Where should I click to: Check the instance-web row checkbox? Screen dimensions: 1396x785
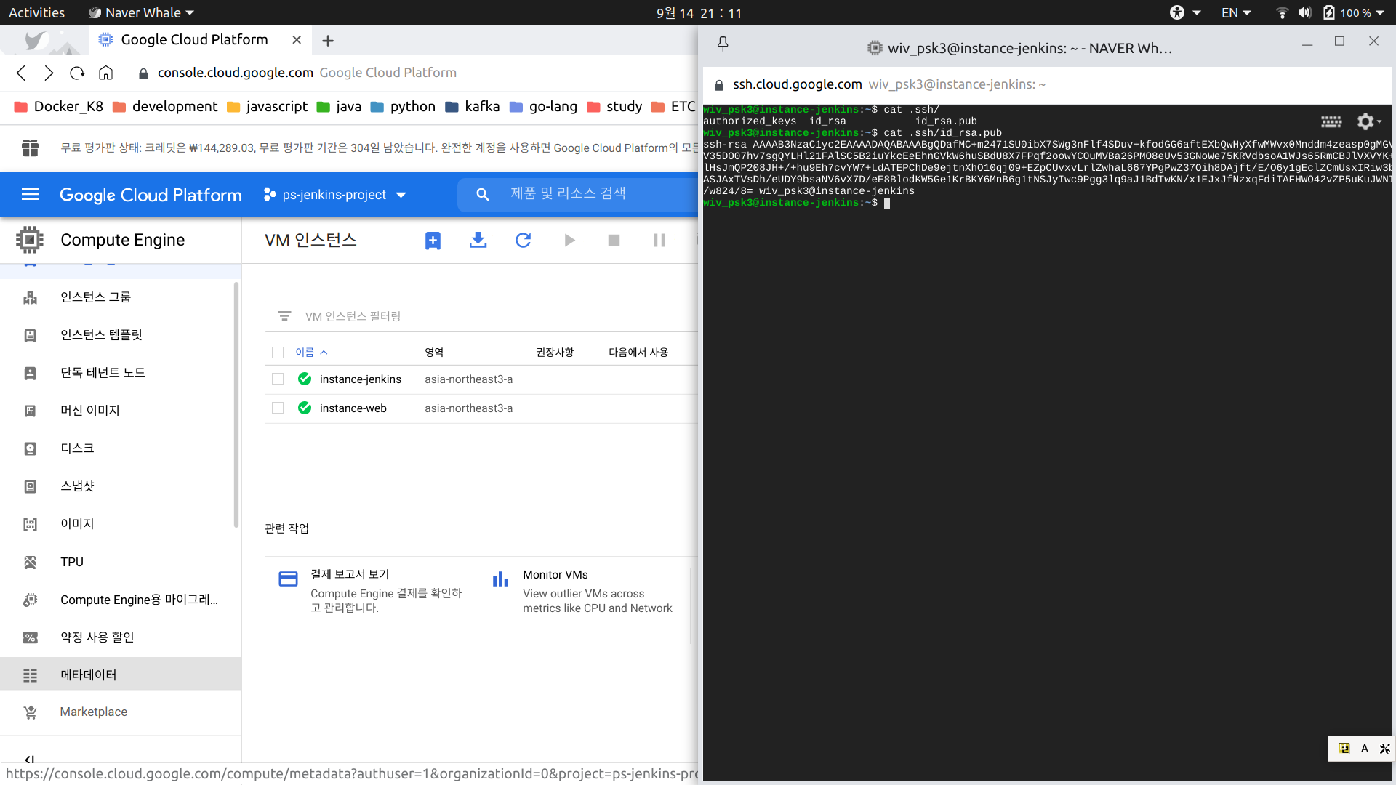(278, 408)
